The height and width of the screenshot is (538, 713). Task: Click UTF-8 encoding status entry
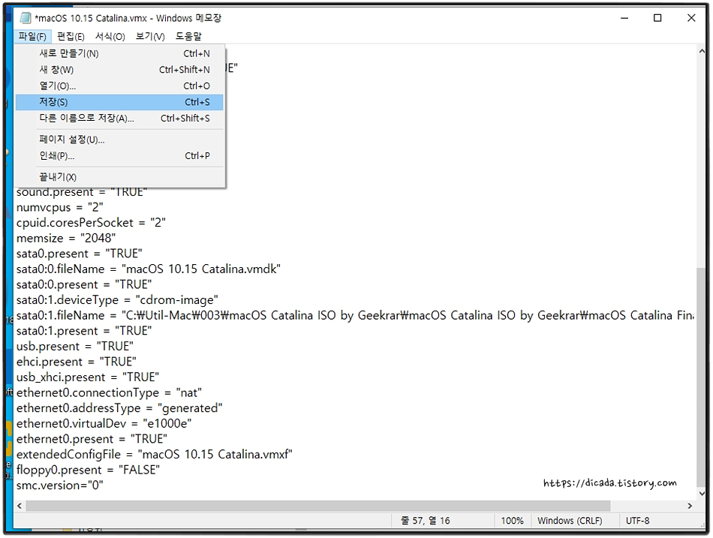pyautogui.click(x=637, y=521)
